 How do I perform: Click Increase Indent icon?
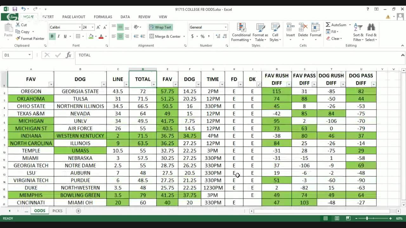coord(143,36)
